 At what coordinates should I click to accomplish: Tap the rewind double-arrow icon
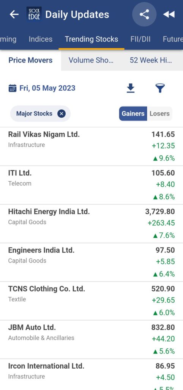click(x=169, y=14)
